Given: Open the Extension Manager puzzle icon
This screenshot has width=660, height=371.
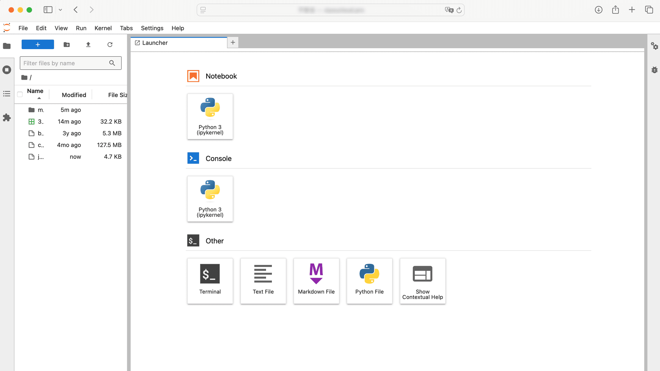Looking at the screenshot, I should pos(7,118).
